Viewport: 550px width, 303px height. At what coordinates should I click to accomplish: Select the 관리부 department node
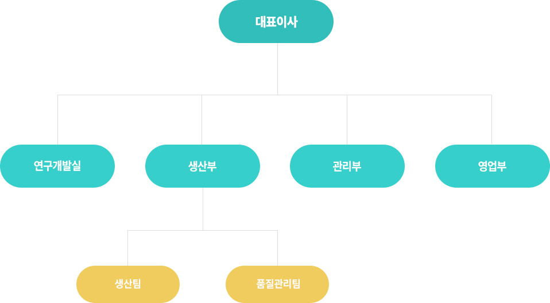click(347, 166)
